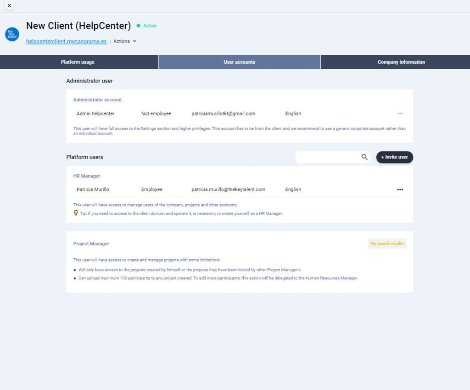Open the Company information tab
The width and height of the screenshot is (470, 390).
(x=401, y=62)
